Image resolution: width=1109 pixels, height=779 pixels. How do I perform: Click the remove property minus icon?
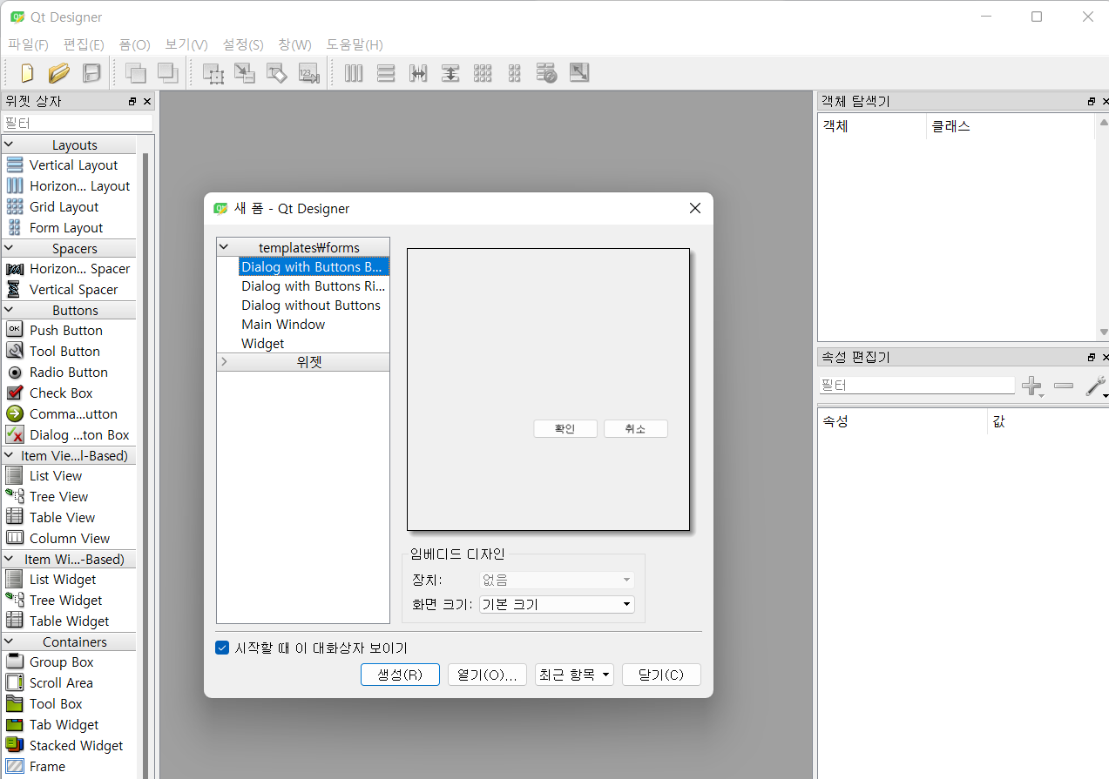click(1064, 386)
